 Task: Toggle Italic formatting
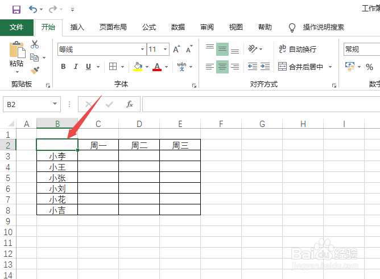click(76, 67)
